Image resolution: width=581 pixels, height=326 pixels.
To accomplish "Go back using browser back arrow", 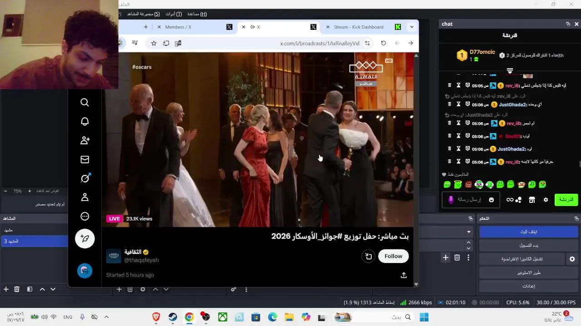I will (397, 43).
